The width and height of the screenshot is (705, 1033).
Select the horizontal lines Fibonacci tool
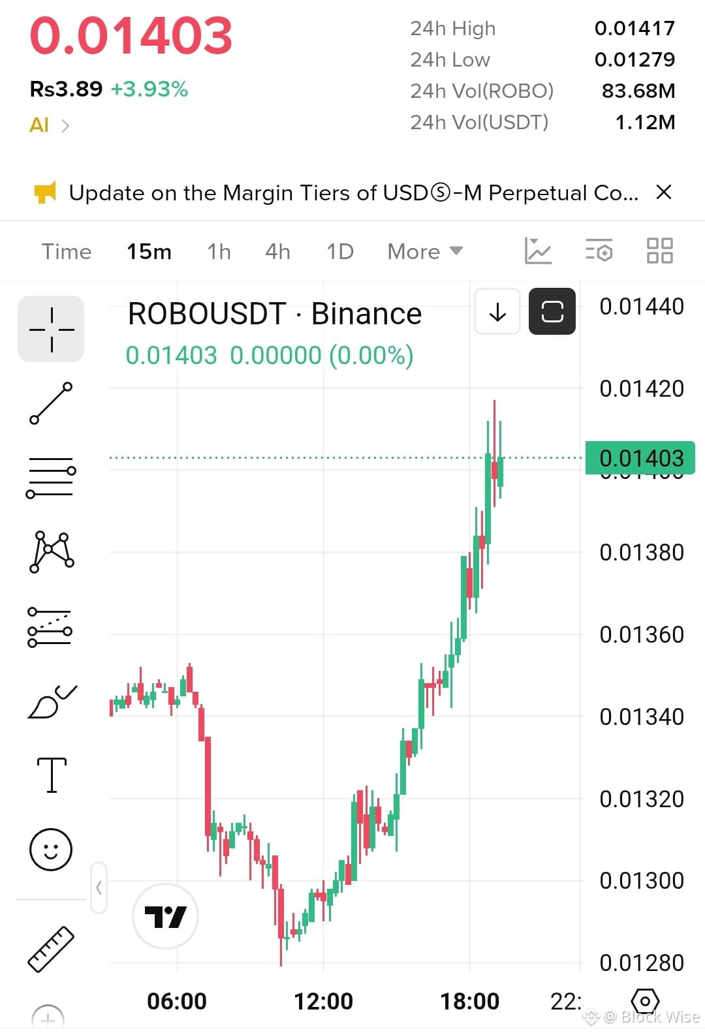point(51,478)
